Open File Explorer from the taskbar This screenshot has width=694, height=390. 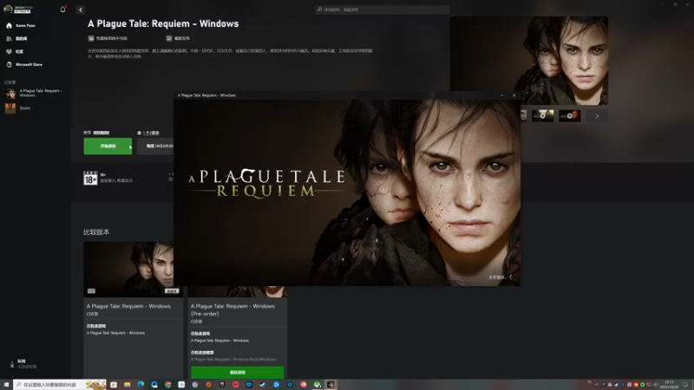(x=127, y=385)
